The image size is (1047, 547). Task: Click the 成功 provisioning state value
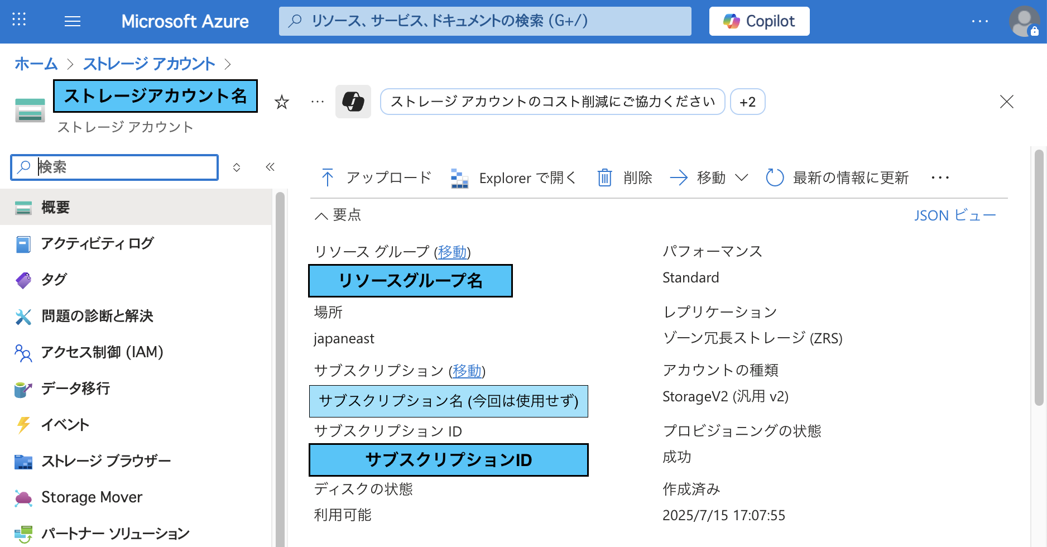[677, 457]
